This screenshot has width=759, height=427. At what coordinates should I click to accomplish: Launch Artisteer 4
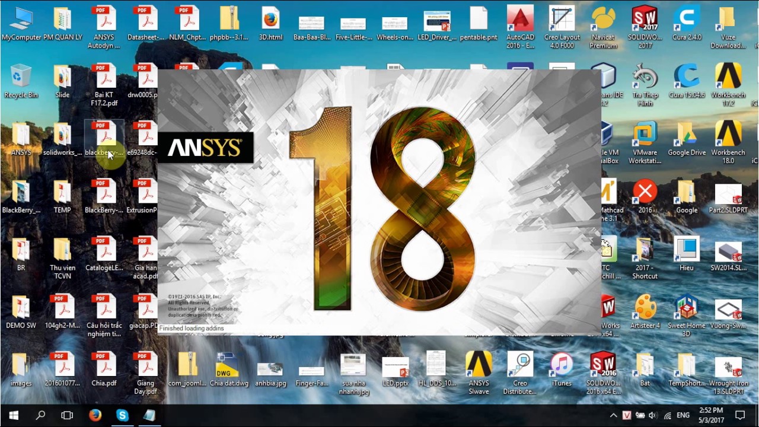645,311
